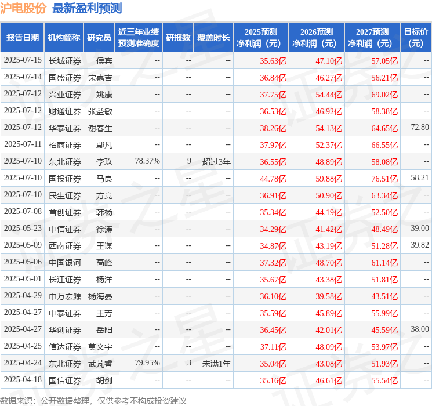Click the 覆盖时长 column header
Viewport: 432px width, 406px height.
point(213,38)
